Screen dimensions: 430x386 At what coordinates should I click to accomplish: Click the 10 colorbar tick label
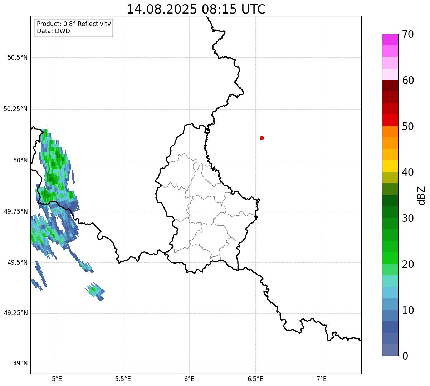(x=408, y=310)
